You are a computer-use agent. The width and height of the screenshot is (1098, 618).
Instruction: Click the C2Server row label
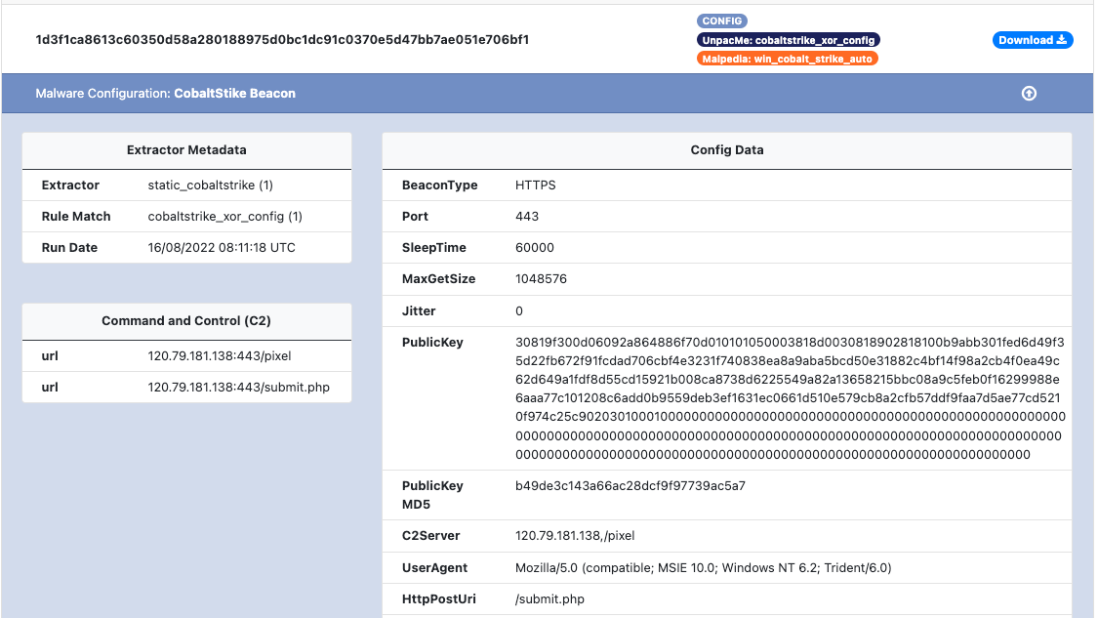coord(430,535)
